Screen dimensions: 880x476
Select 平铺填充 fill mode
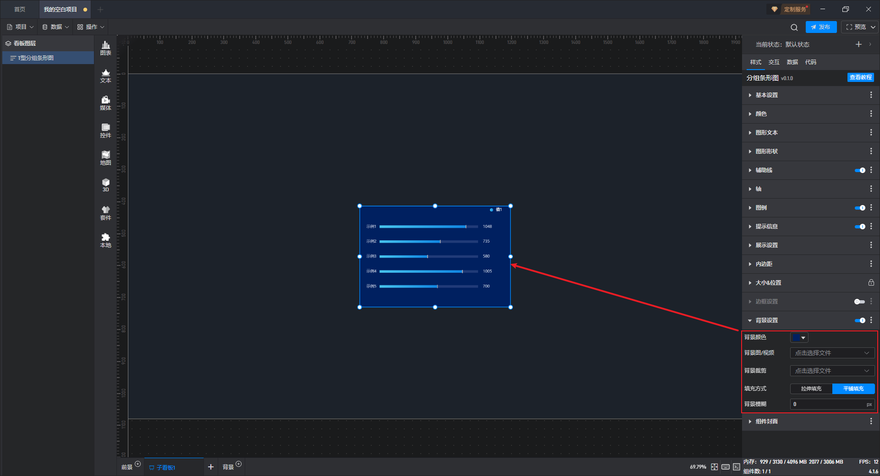pos(853,389)
